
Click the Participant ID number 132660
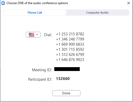[x=63, y=79]
